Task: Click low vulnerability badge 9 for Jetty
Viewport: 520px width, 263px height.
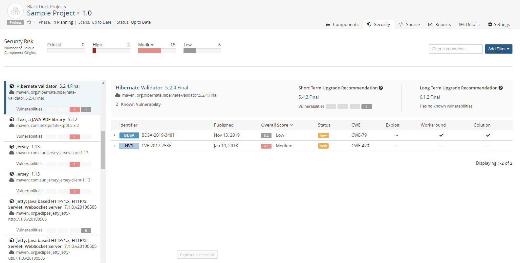Action: pos(86,230)
